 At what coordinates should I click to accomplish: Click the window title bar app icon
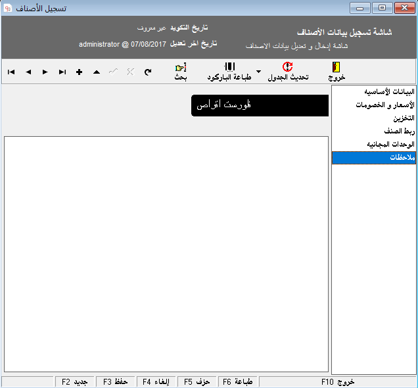click(7, 8)
